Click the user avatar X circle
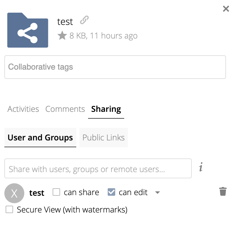Viewport: 231px width, 233px height. (14, 193)
